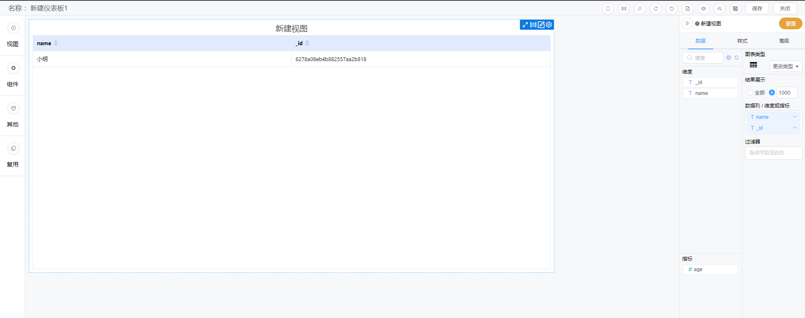Click the sparkle clear icon in top toolbar

pos(640,8)
